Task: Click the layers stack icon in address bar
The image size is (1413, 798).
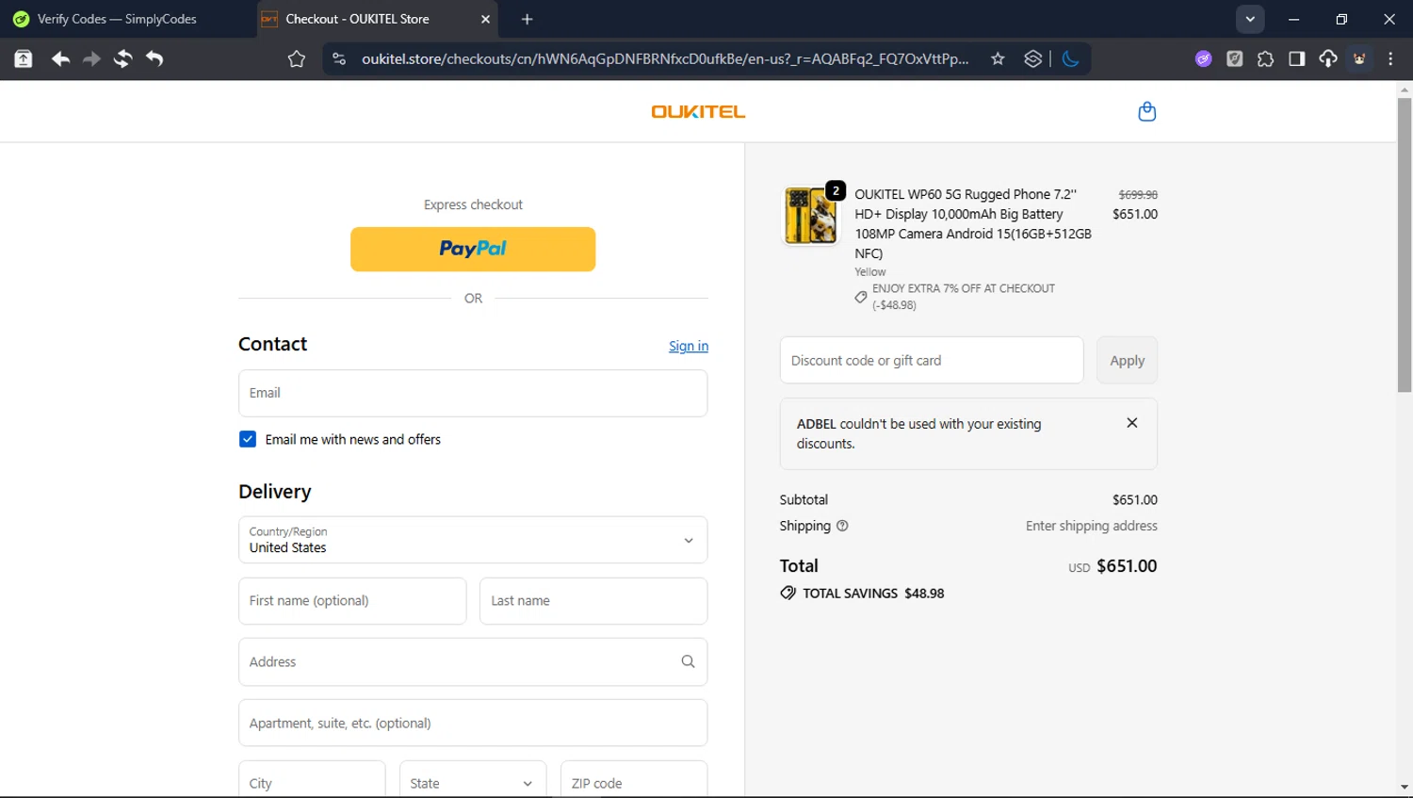Action: point(1033,58)
